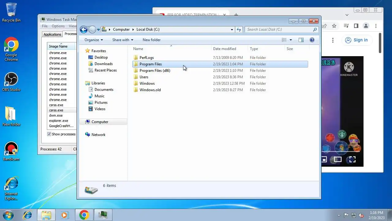Click the Chrome page vertical scrollbar
The height and width of the screenshot is (221, 392).
[380, 43]
